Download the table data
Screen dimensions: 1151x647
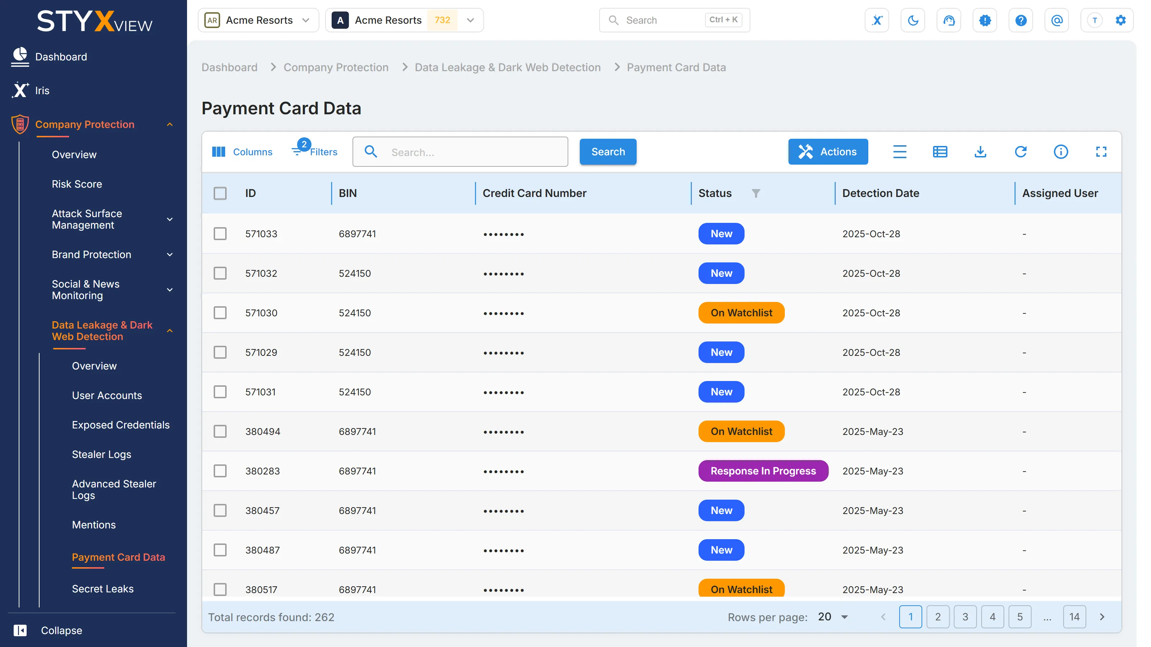click(980, 152)
